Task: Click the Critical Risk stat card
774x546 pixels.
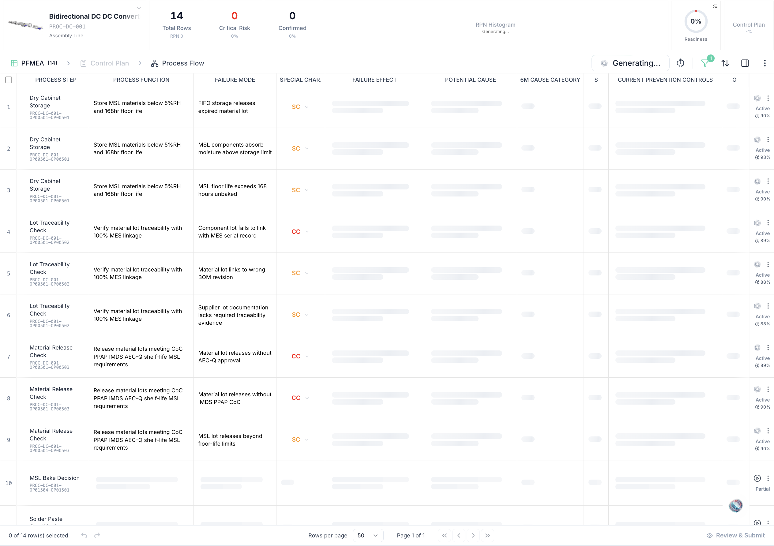Action: (x=235, y=25)
